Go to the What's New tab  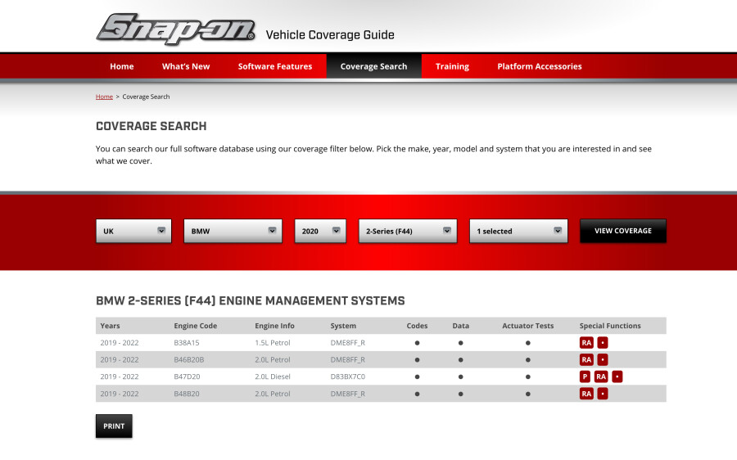pos(186,66)
